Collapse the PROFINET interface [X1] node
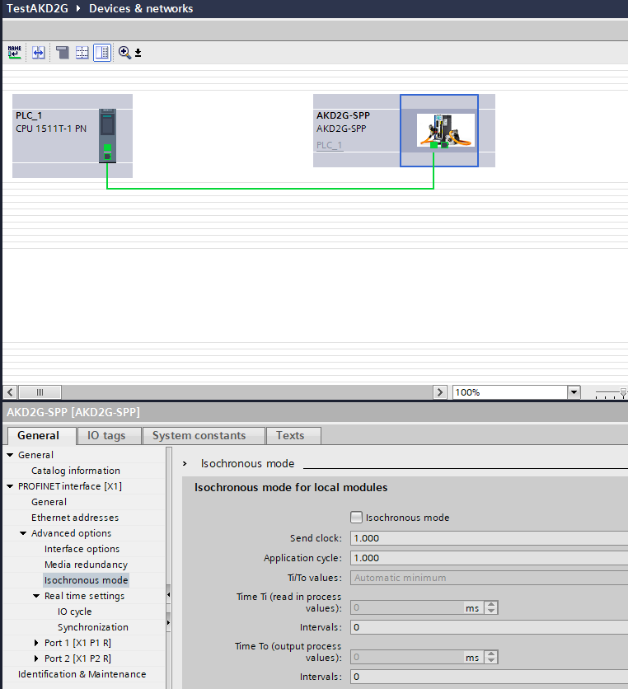The image size is (628, 689). pos(10,486)
